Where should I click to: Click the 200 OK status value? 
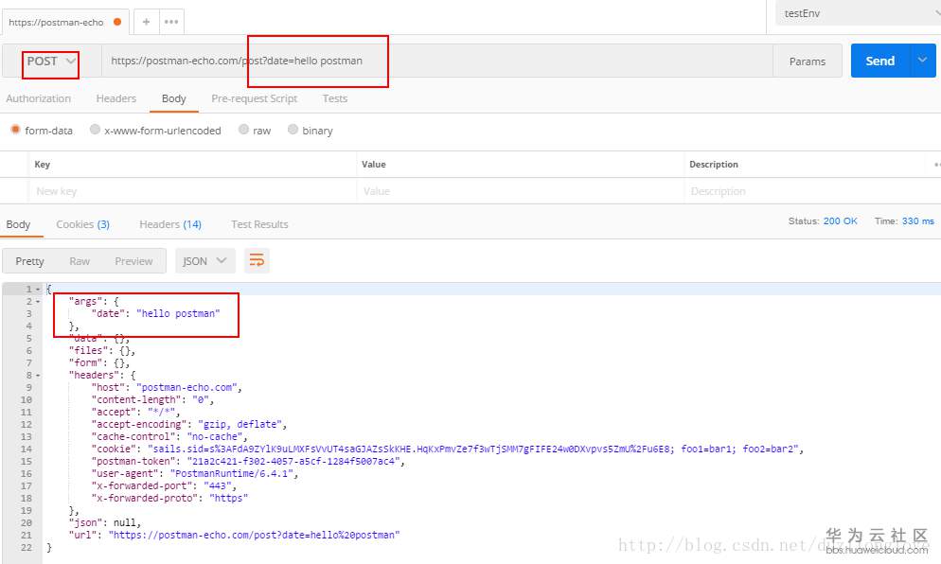841,220
